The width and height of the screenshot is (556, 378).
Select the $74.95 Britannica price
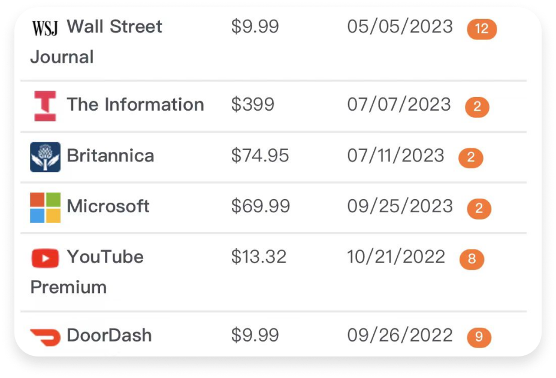point(260,156)
